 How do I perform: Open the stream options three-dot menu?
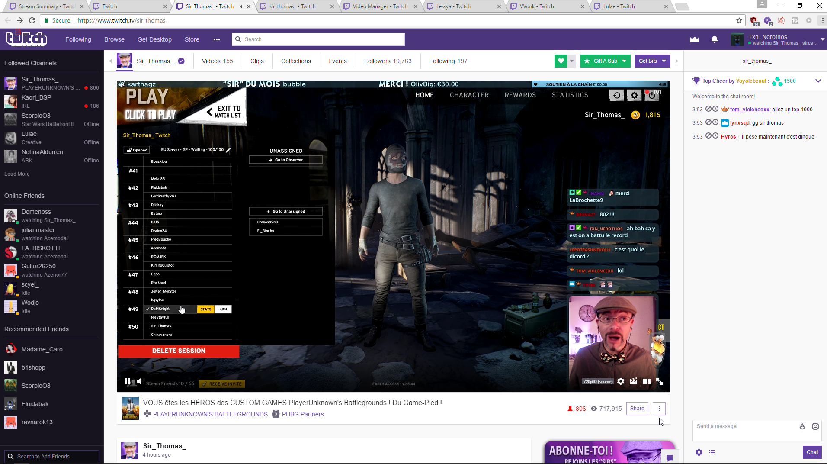point(659,409)
